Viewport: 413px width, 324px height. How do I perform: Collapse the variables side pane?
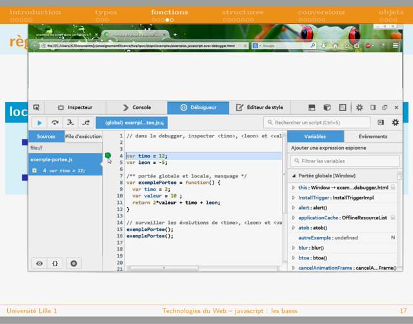coord(381,123)
